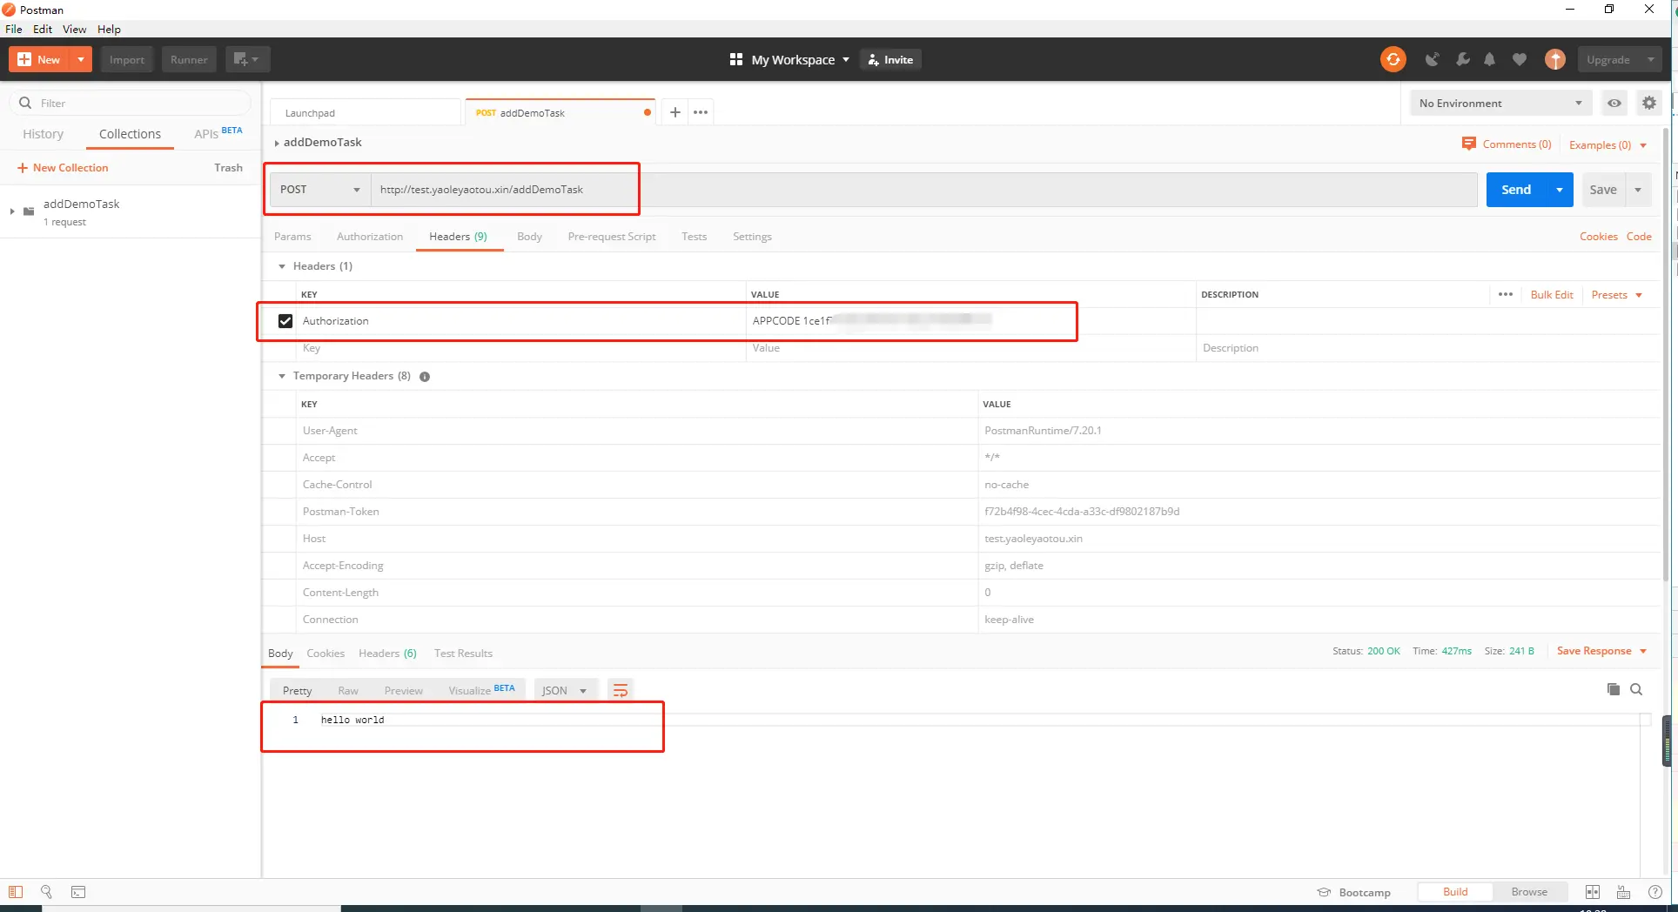Open the My Workspace switcher
Screen dimensions: 1678x912
click(x=789, y=59)
